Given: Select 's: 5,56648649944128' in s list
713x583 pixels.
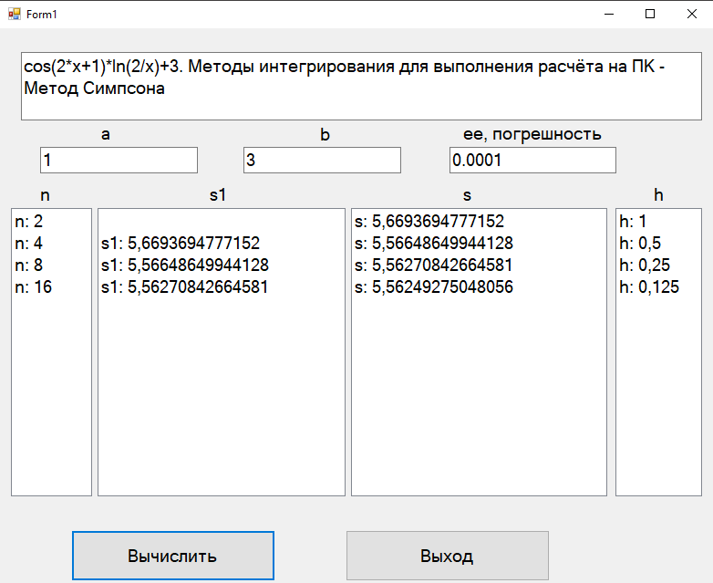Looking at the screenshot, I should click(x=479, y=243).
